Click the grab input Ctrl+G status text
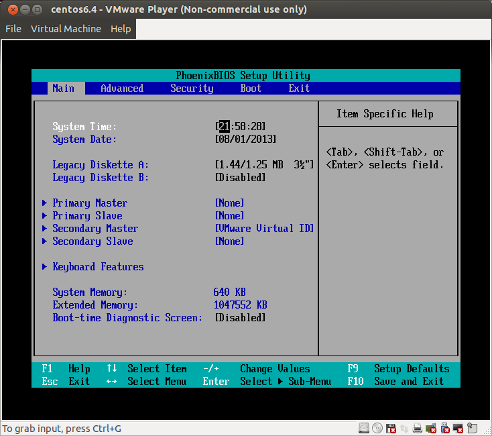Image resolution: width=492 pixels, height=436 pixels. [x=62, y=429]
